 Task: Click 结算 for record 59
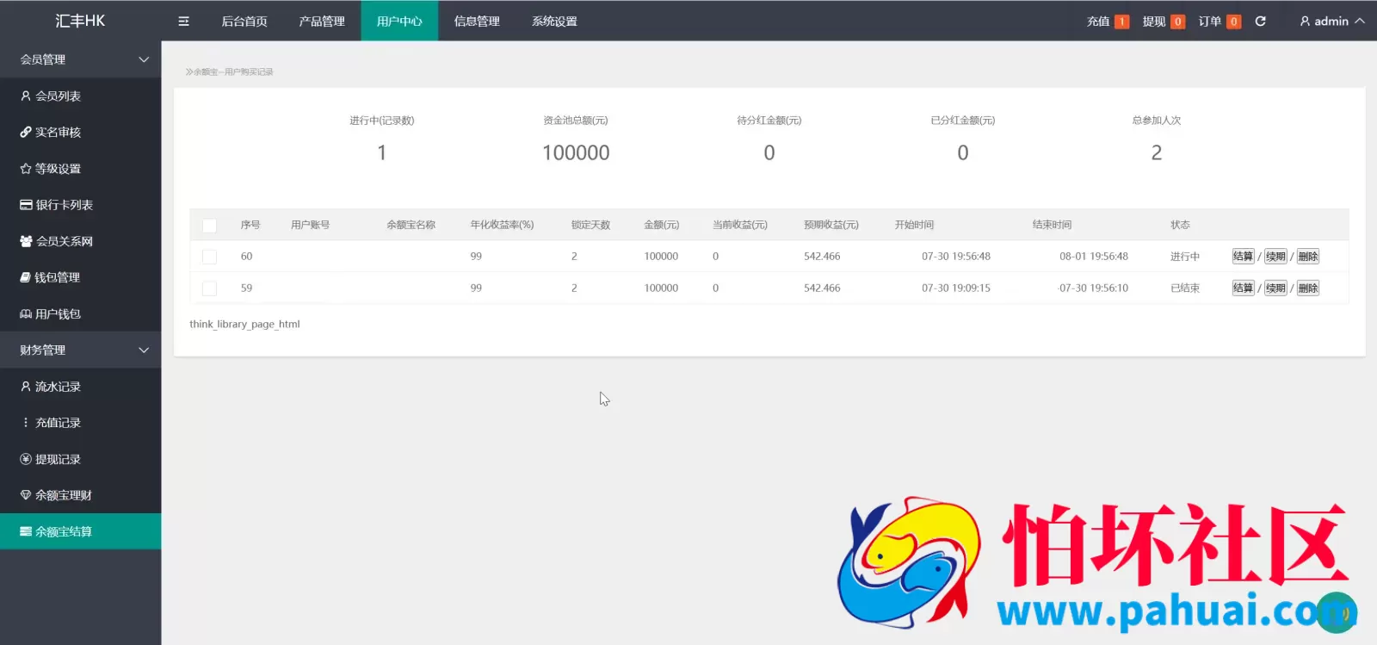[x=1243, y=288]
